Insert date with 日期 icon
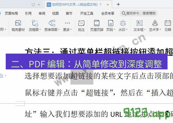Image resolution: width=173 pixels, height=123 pixels. 168,23
